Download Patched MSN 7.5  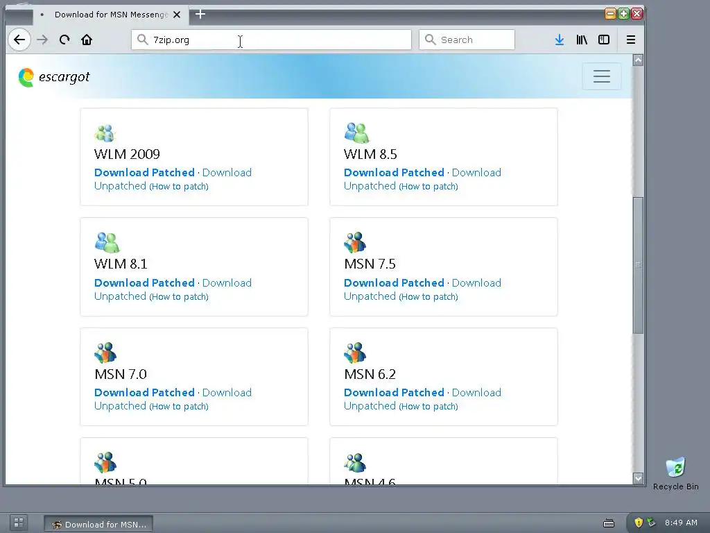[x=394, y=282]
